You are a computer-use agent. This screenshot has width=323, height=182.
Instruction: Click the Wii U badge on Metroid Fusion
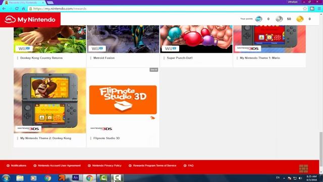tap(97, 49)
